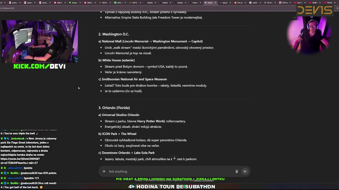Click the microphone dictation icon

coord(237,172)
